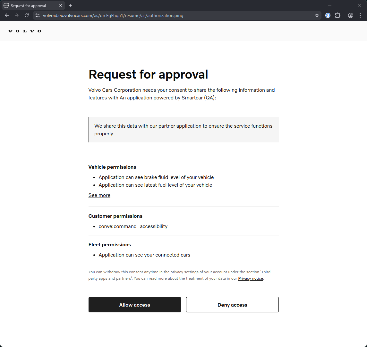Click the browser forward arrow
Viewport: 367px width, 347px height.
[x=17, y=15]
